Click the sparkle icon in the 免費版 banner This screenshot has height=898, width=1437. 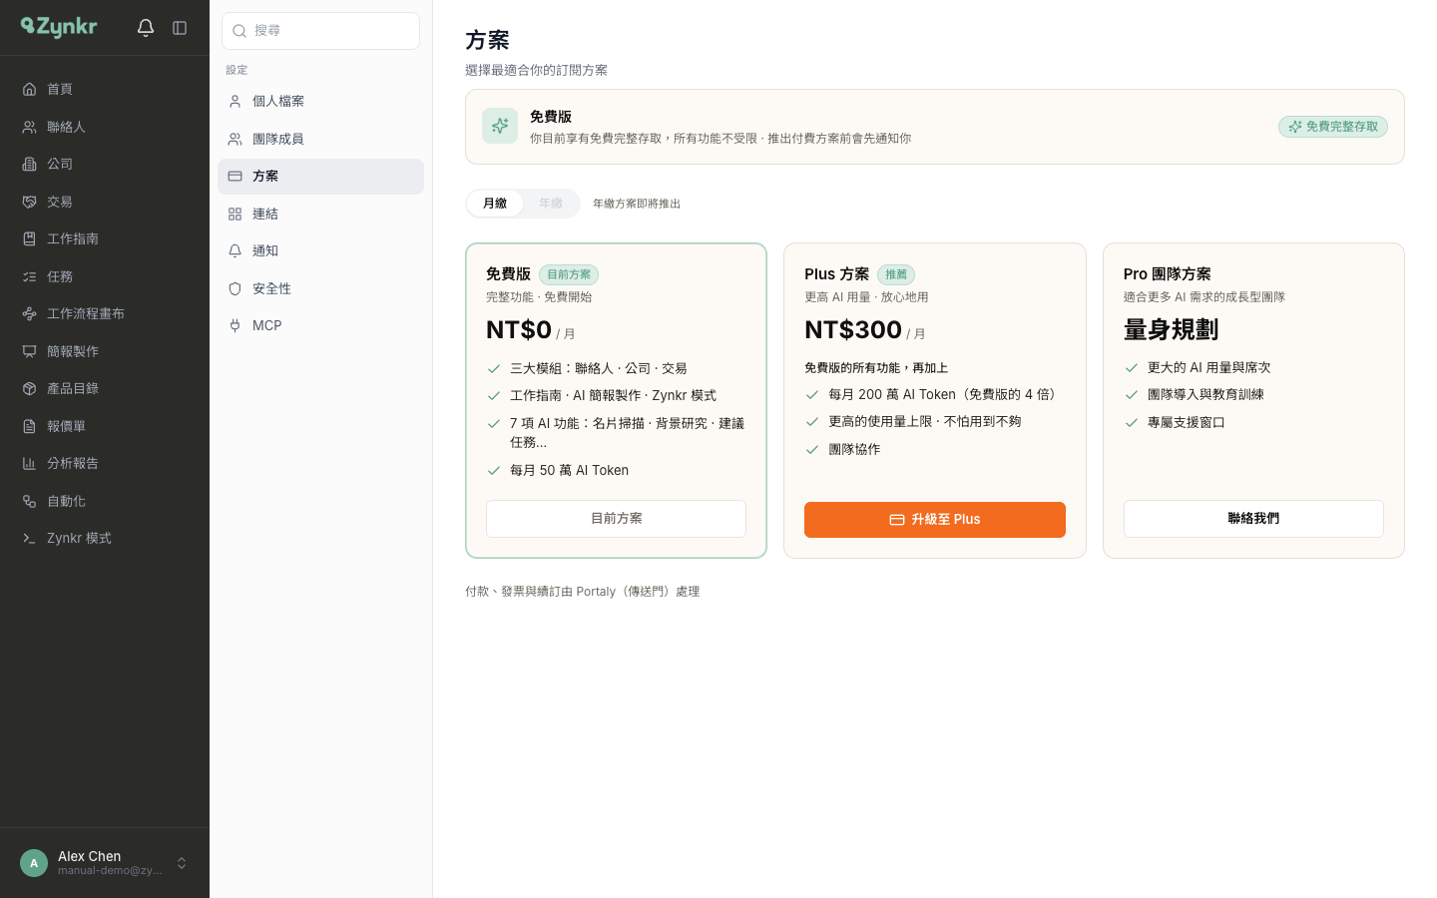500,126
